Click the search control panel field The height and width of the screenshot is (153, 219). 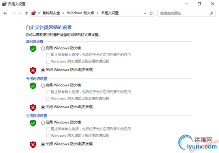pos(187,13)
